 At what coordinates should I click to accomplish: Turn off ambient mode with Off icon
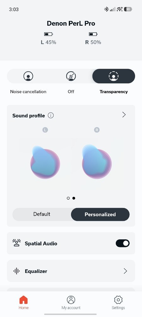pos(71,76)
